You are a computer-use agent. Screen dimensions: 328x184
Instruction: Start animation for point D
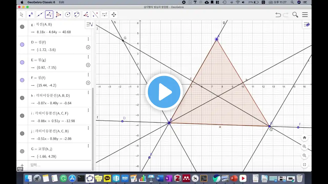88,47
